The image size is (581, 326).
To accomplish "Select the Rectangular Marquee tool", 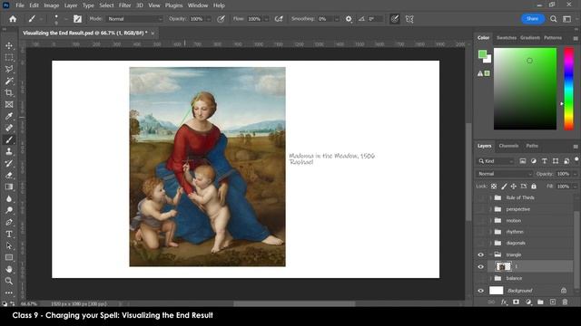I will tap(9, 57).
